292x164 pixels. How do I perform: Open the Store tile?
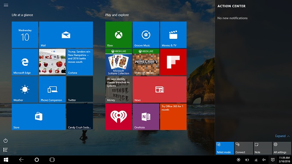[x=38, y=117]
